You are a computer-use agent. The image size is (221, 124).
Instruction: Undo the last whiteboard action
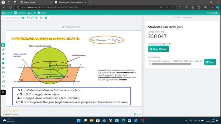pos(28,18)
